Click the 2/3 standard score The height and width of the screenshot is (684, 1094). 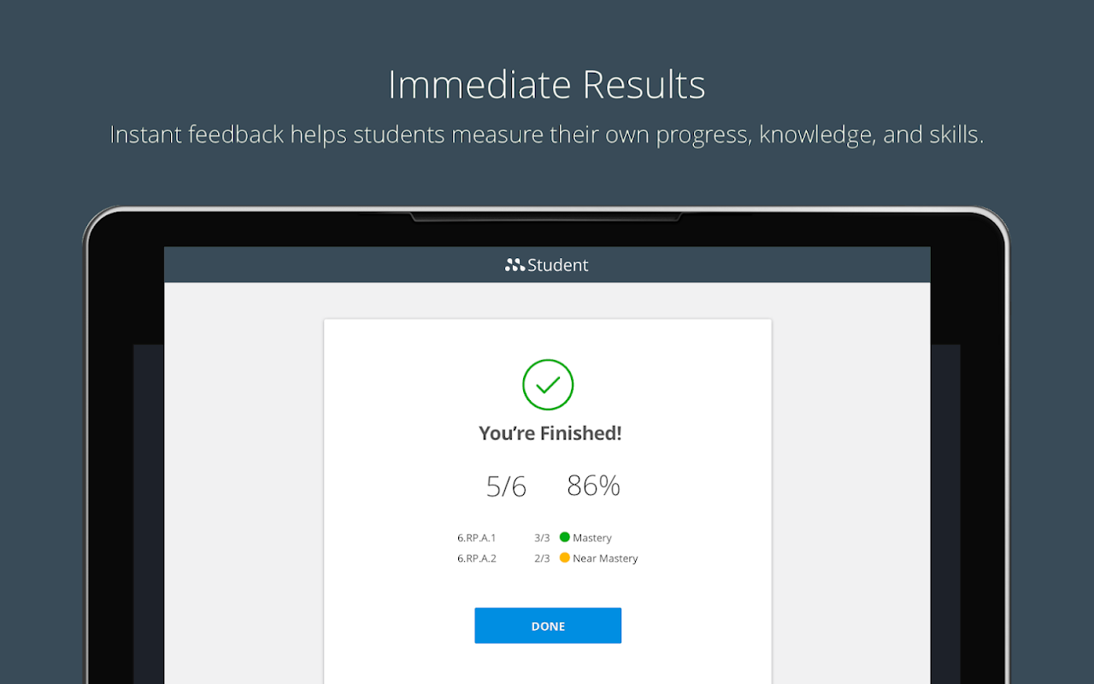click(x=542, y=558)
